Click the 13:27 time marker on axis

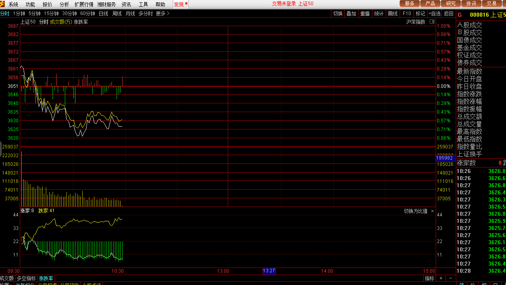[x=269, y=271]
